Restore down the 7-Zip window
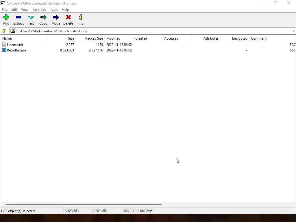This screenshot has width=296, height=222. pyautogui.click(x=275, y=3)
